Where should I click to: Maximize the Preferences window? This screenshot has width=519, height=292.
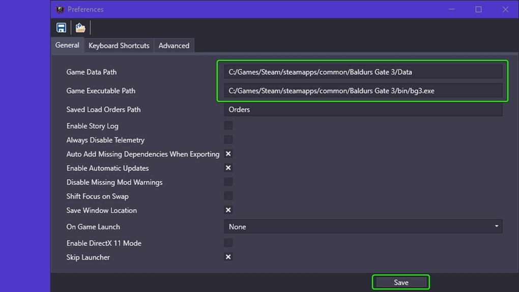coord(478,9)
